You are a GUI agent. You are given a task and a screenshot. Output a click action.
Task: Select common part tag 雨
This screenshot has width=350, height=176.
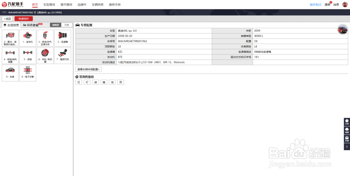point(120,82)
